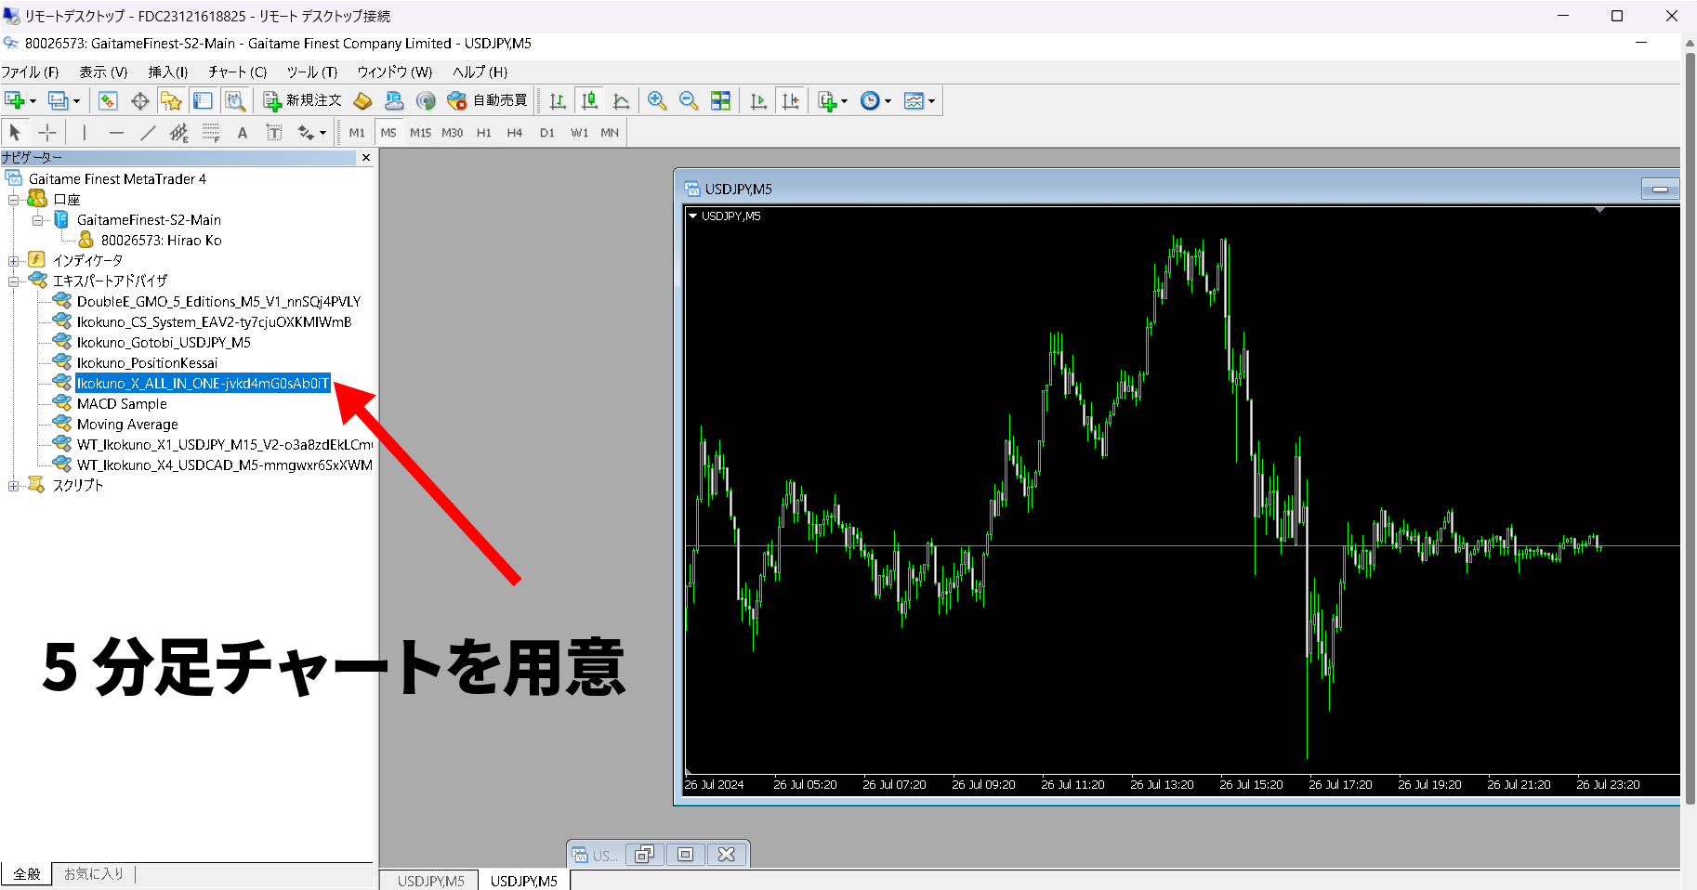Collapse the 口座 accounts tree node
This screenshot has width=1697, height=890.
[x=14, y=200]
